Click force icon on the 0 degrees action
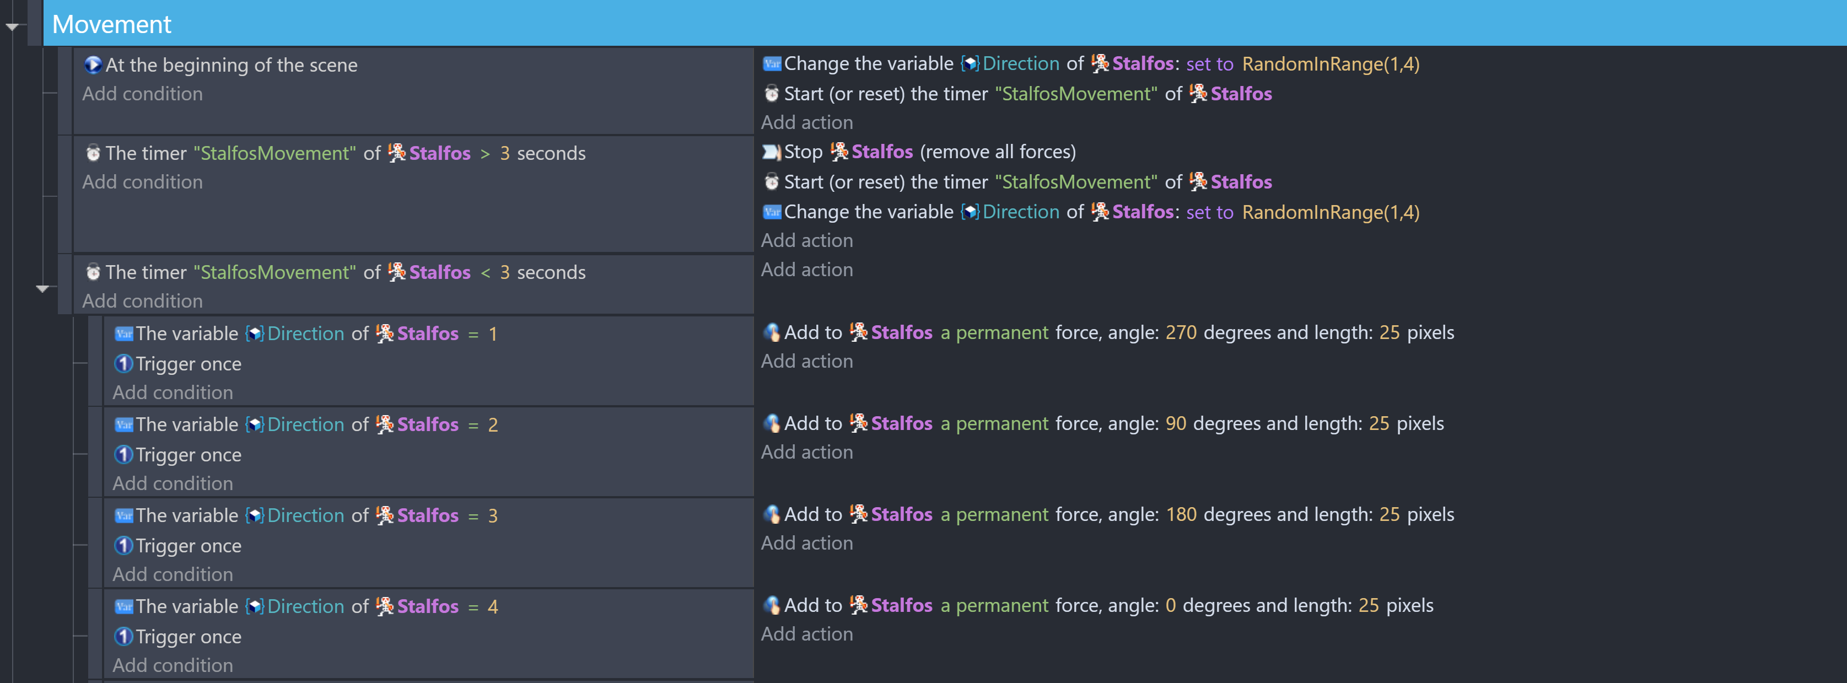 772,605
